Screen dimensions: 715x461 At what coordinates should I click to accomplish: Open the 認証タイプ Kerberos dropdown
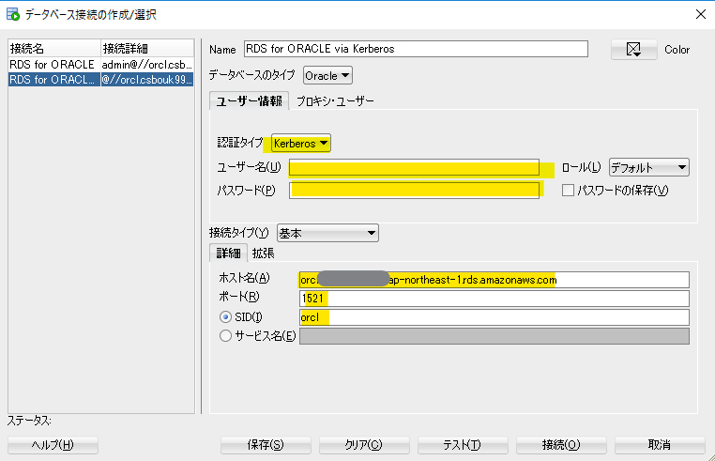click(x=301, y=143)
